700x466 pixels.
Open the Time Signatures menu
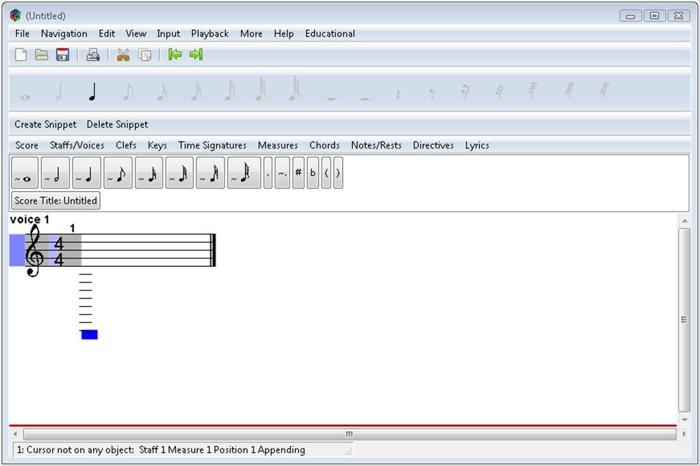(x=212, y=146)
